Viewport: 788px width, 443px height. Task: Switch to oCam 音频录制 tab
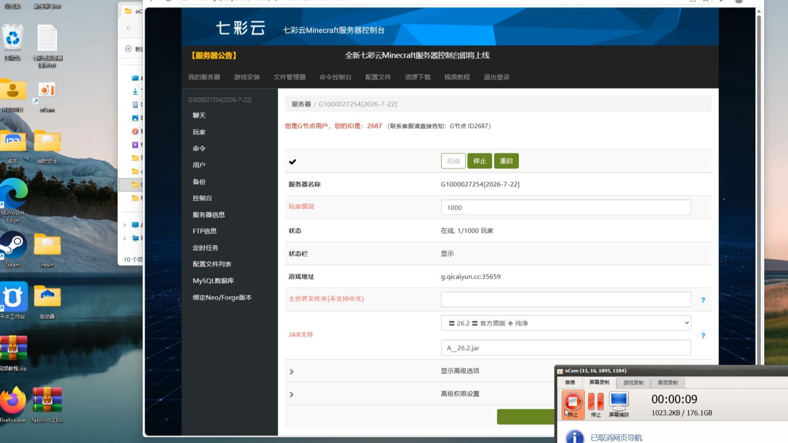point(667,383)
